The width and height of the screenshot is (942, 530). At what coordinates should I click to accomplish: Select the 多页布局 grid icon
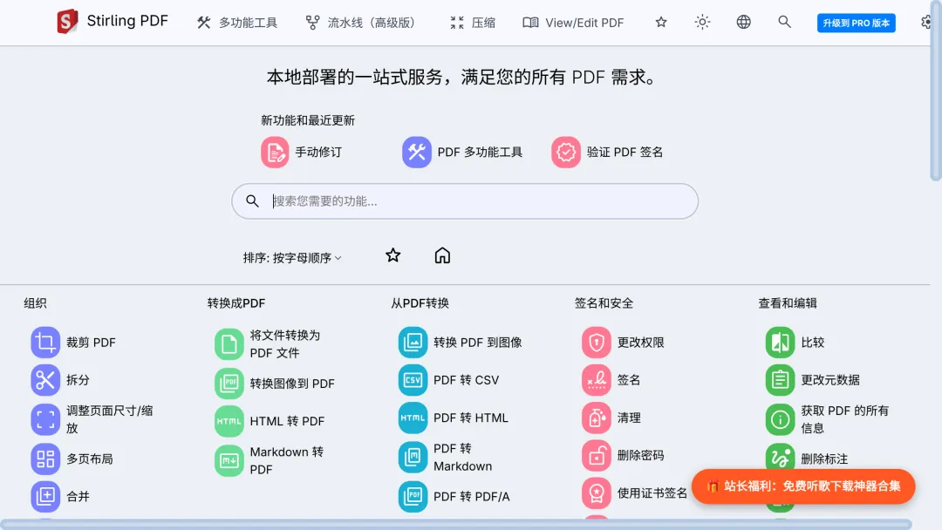click(x=45, y=459)
